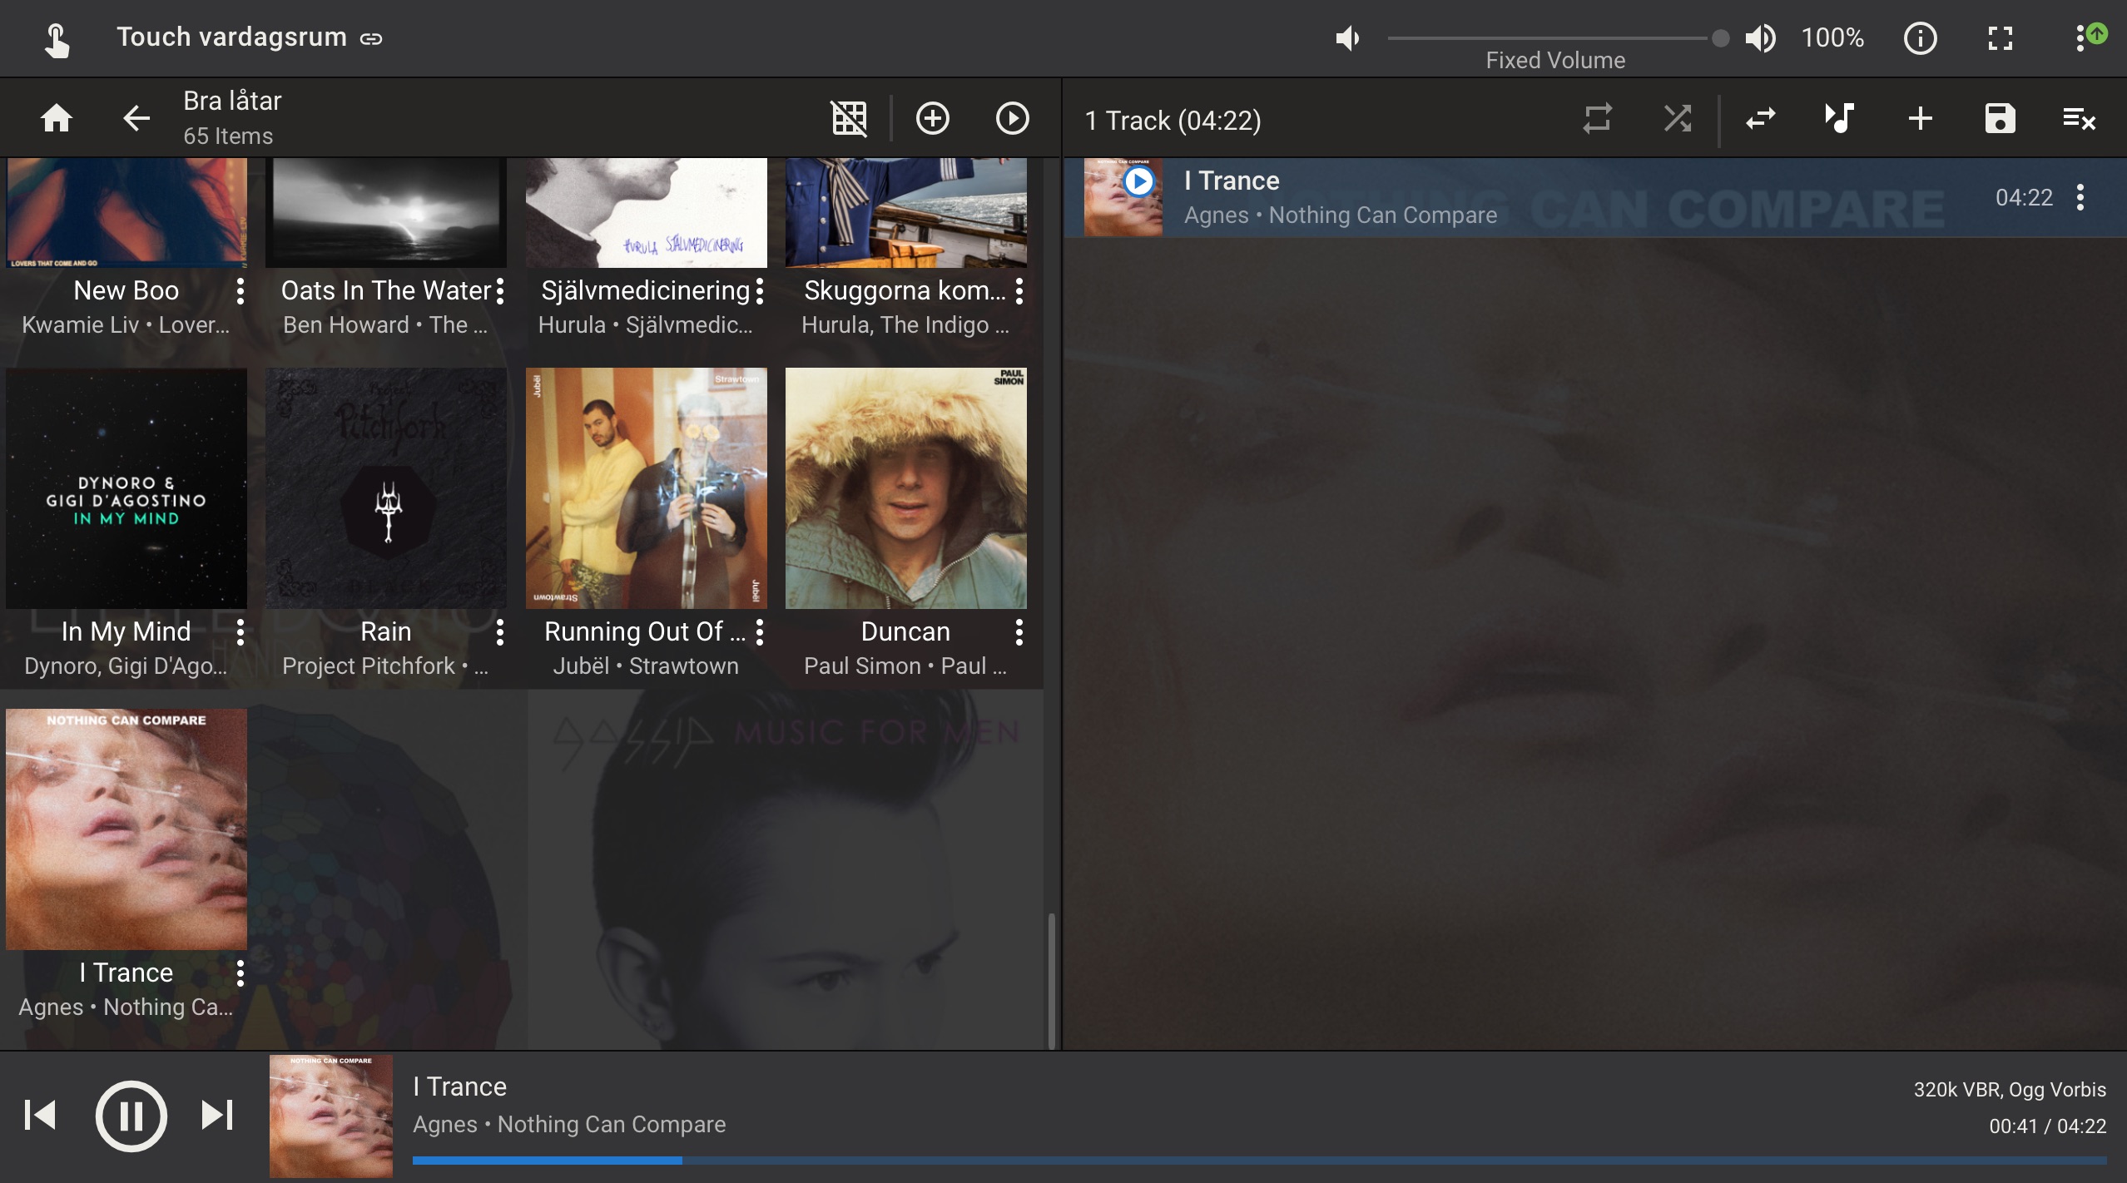Click the player sync link icon
2127x1183 pixels.
point(371,38)
